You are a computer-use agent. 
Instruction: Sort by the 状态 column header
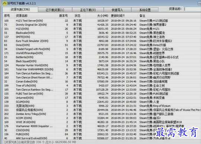tap(78, 16)
